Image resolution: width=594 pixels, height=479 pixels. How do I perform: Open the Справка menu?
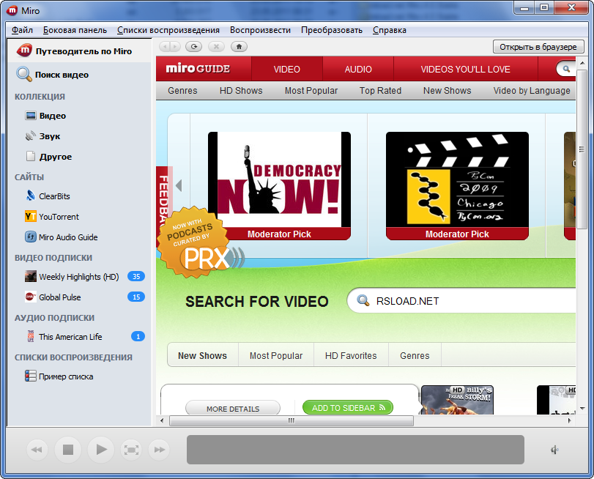pyautogui.click(x=390, y=30)
